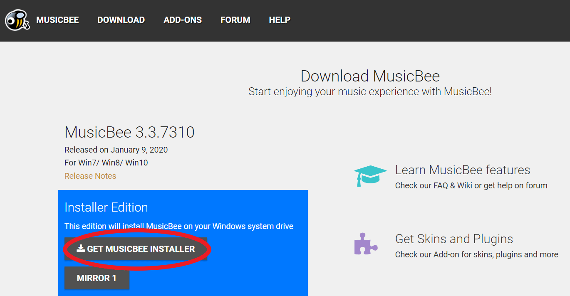Viewport: 570px width, 296px height.
Task: Select DOWNLOAD in the navigation bar
Action: (121, 20)
